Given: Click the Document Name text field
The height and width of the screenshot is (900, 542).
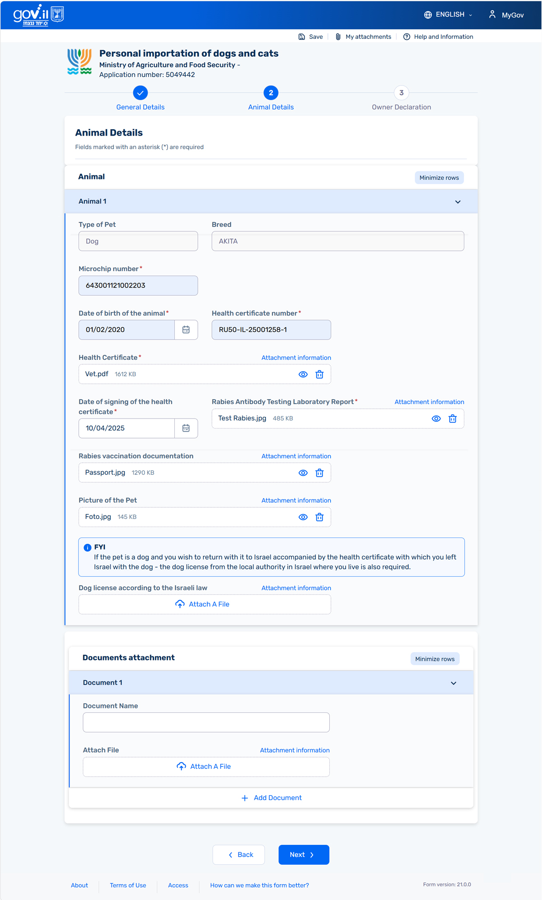Looking at the screenshot, I should [206, 722].
